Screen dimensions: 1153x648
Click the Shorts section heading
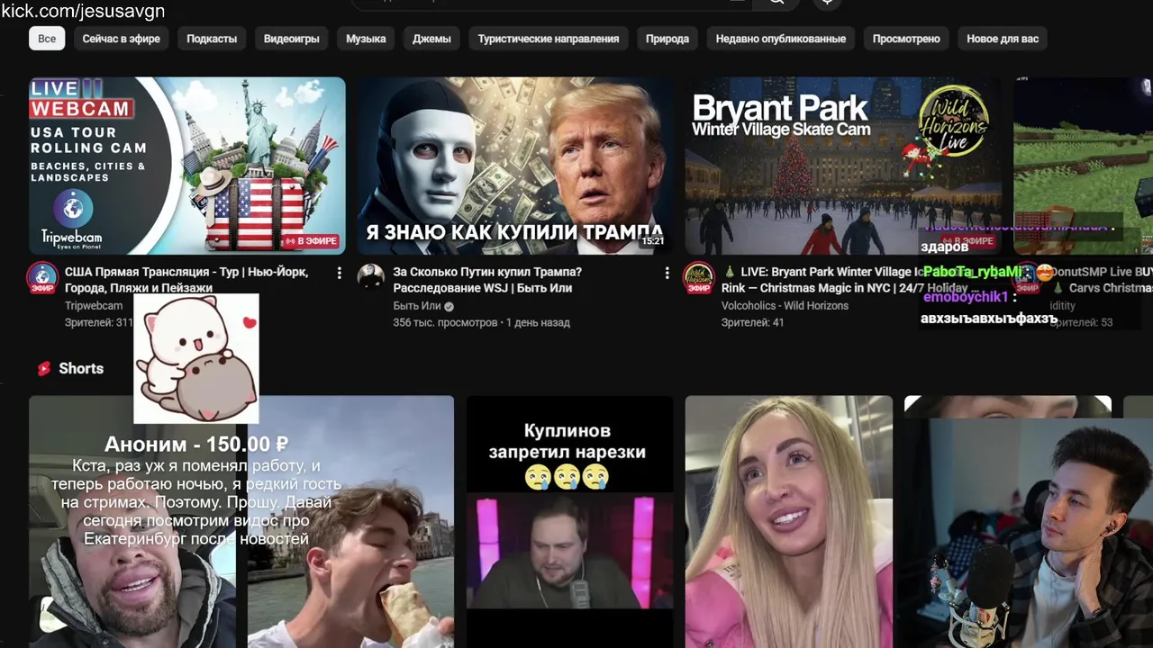(81, 368)
